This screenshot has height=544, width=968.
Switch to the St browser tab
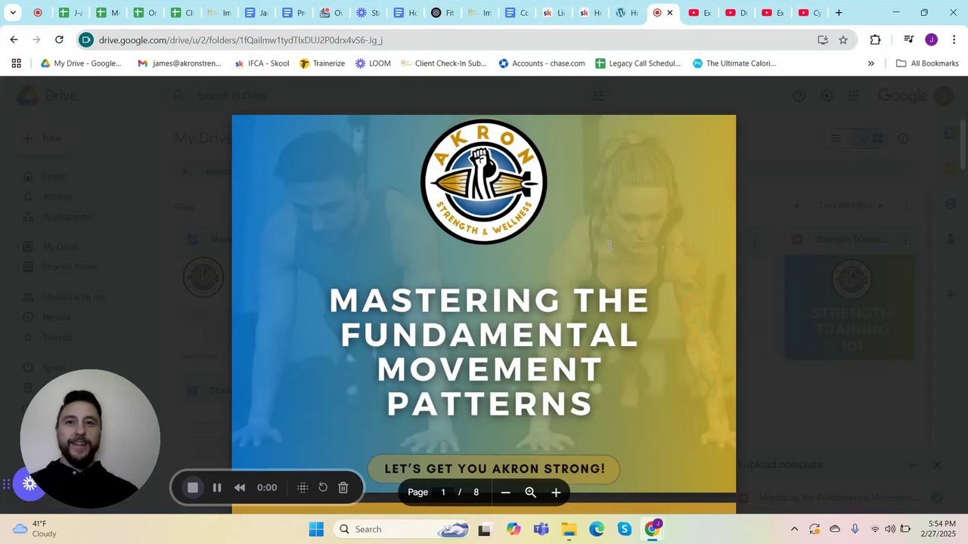368,13
